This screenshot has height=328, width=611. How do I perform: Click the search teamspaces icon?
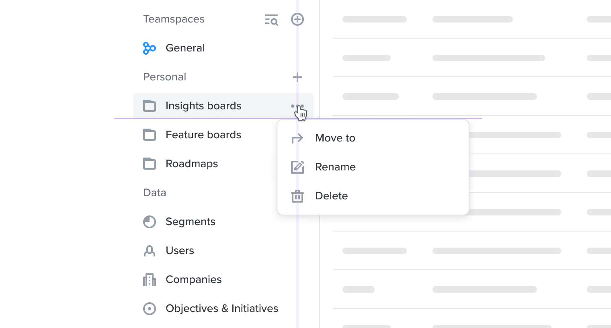coord(272,19)
